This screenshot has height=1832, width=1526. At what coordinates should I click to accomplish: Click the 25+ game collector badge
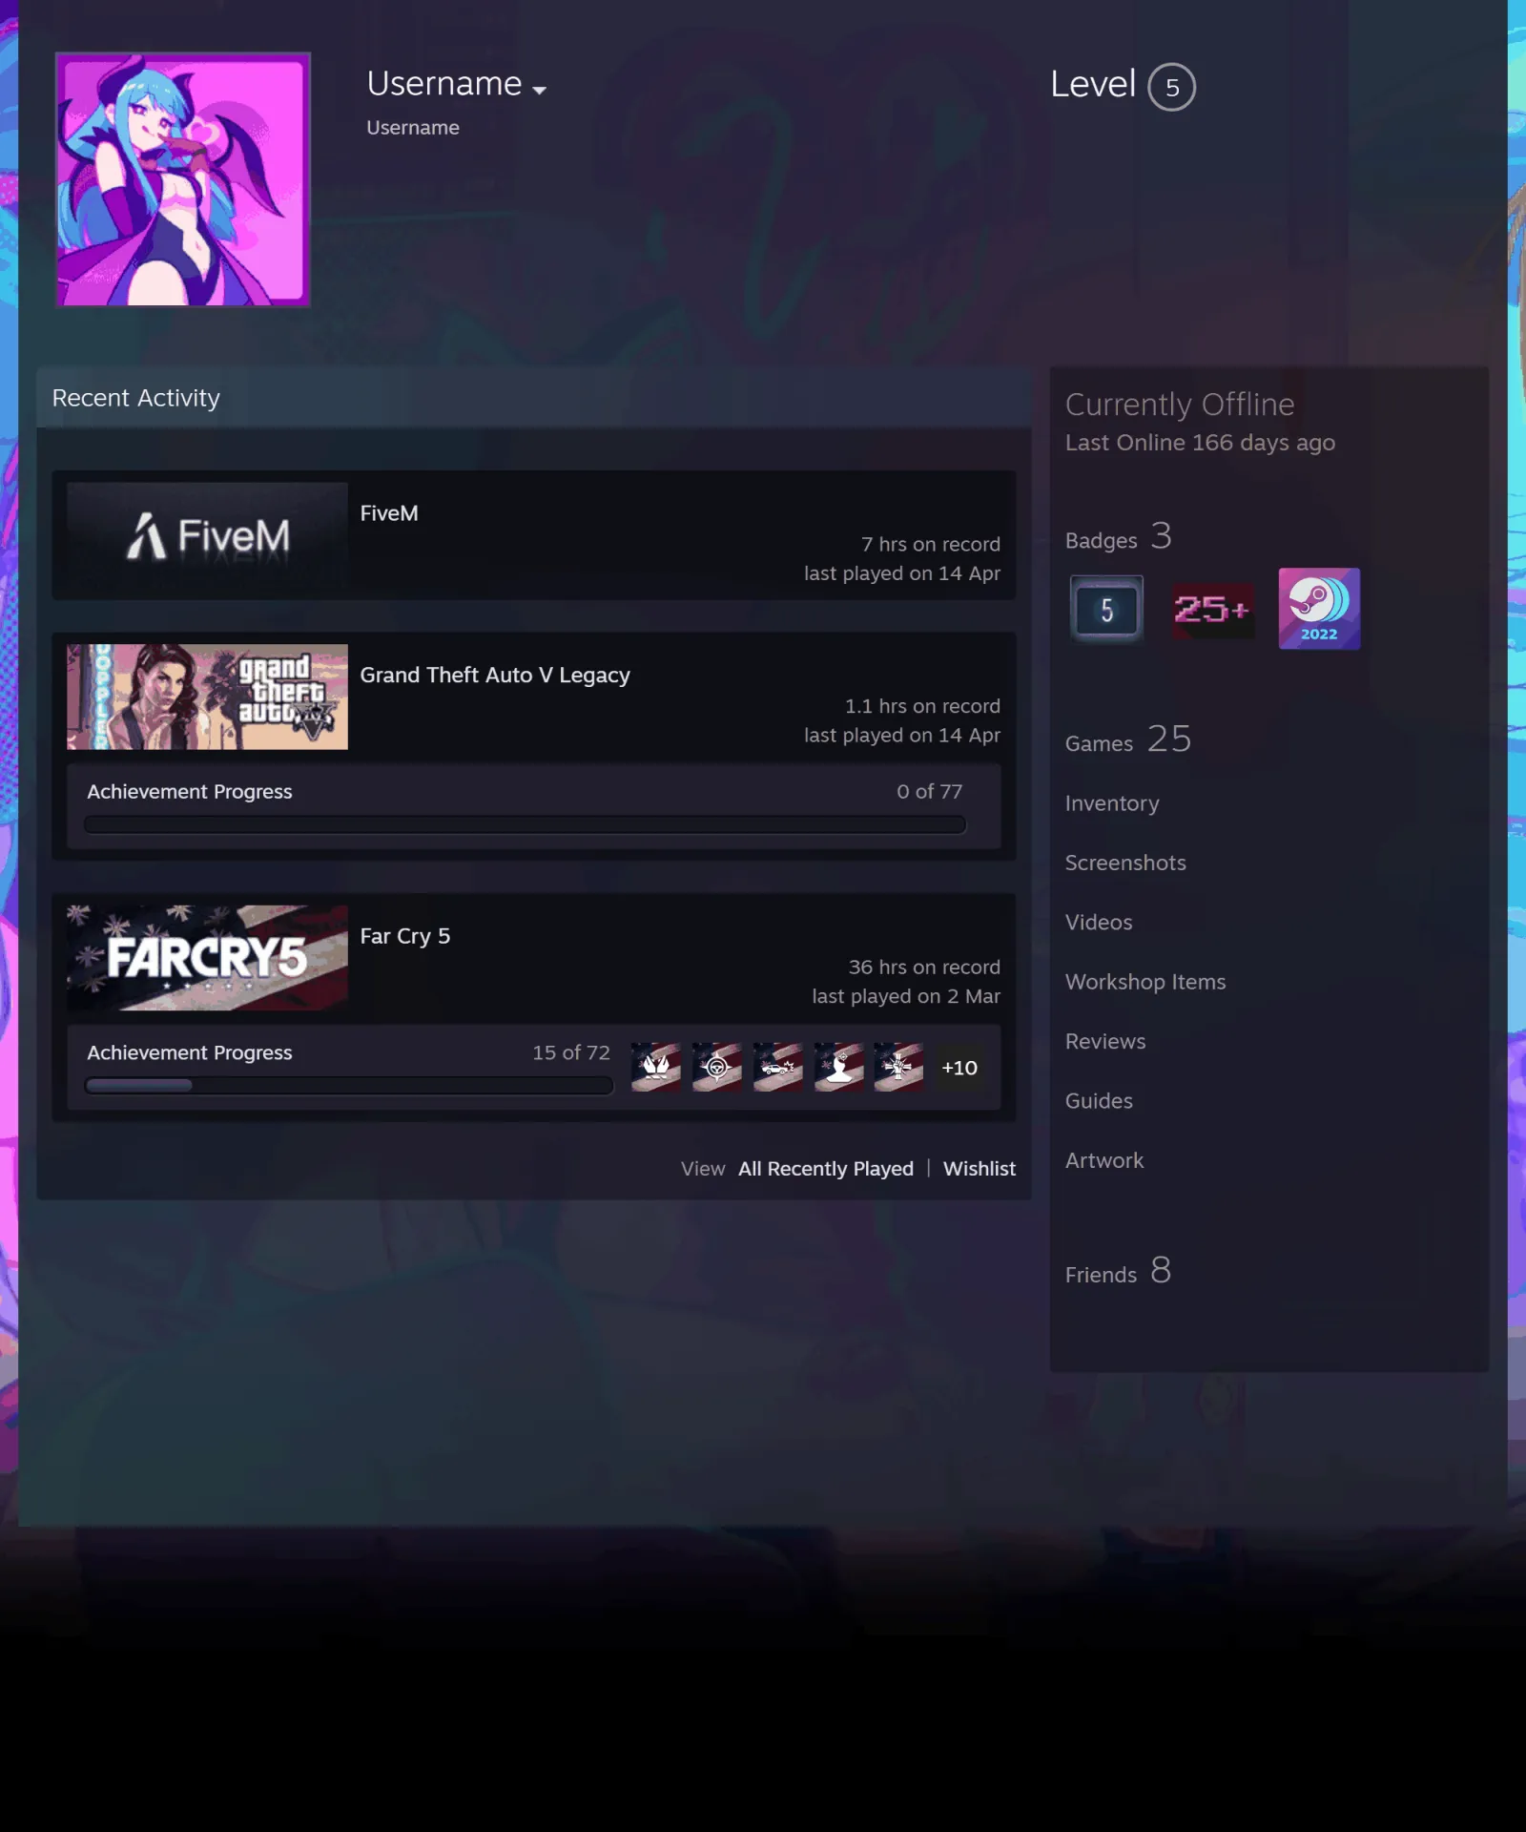[x=1212, y=610]
